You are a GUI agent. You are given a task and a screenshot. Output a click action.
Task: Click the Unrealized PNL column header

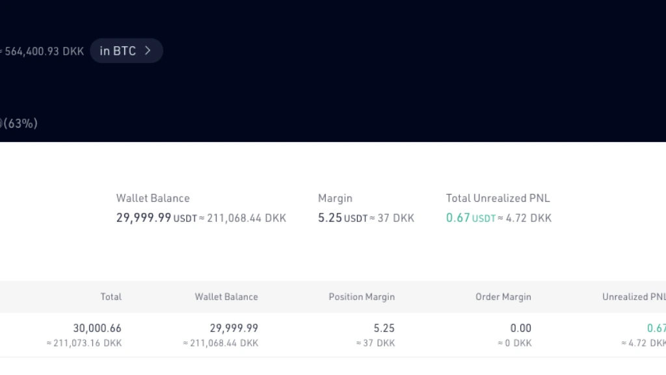(x=633, y=297)
